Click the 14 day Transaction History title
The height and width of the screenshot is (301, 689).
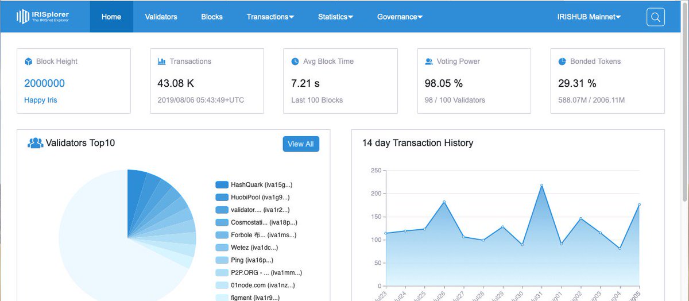click(x=417, y=143)
